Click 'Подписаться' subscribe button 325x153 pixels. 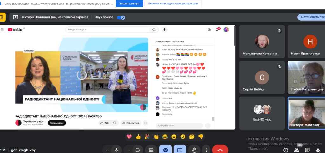(x=57, y=123)
